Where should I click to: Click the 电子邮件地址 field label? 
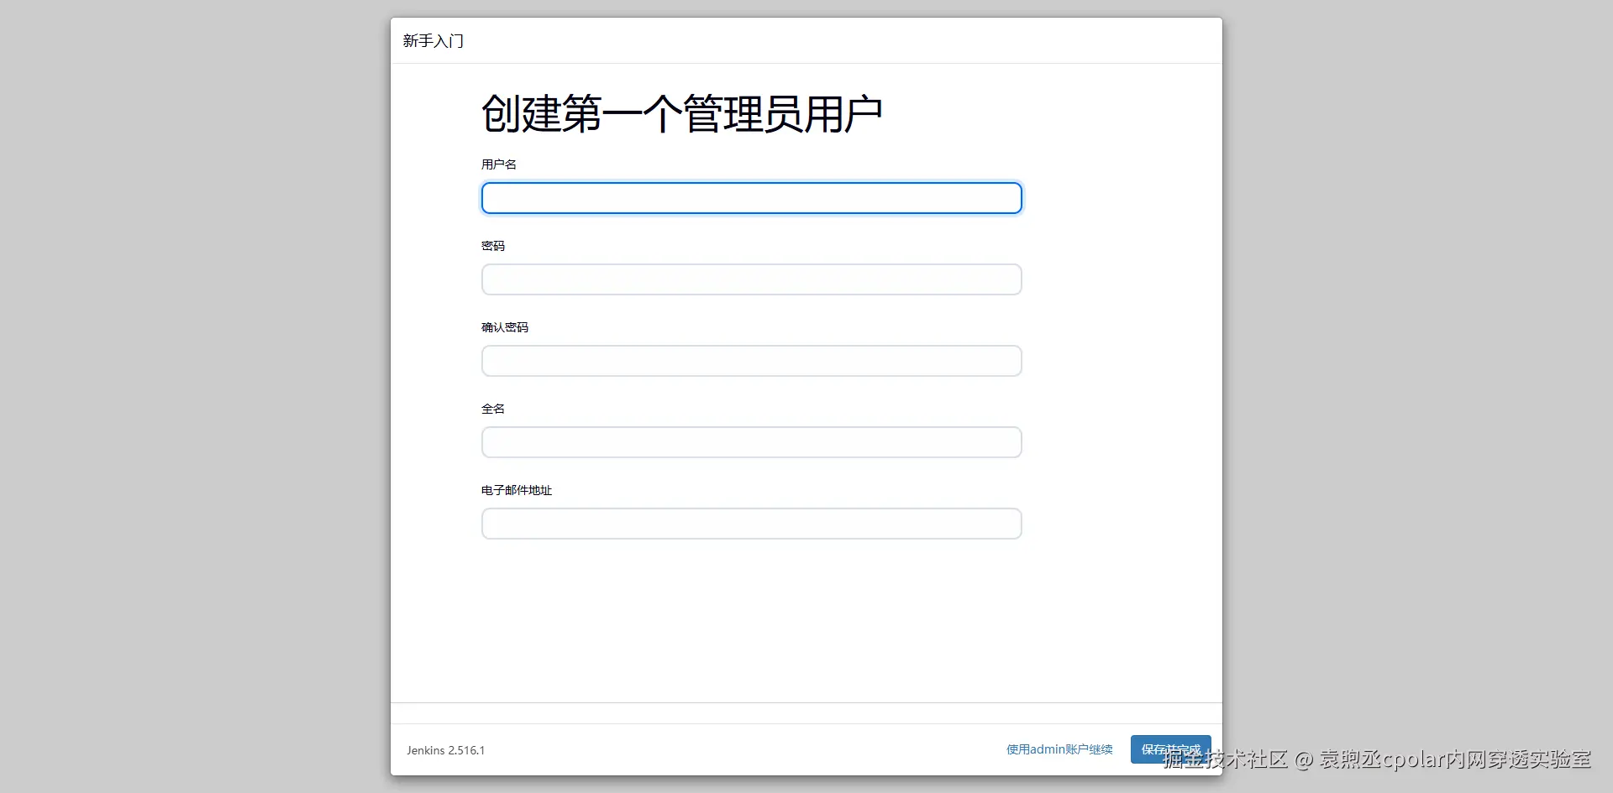[517, 490]
